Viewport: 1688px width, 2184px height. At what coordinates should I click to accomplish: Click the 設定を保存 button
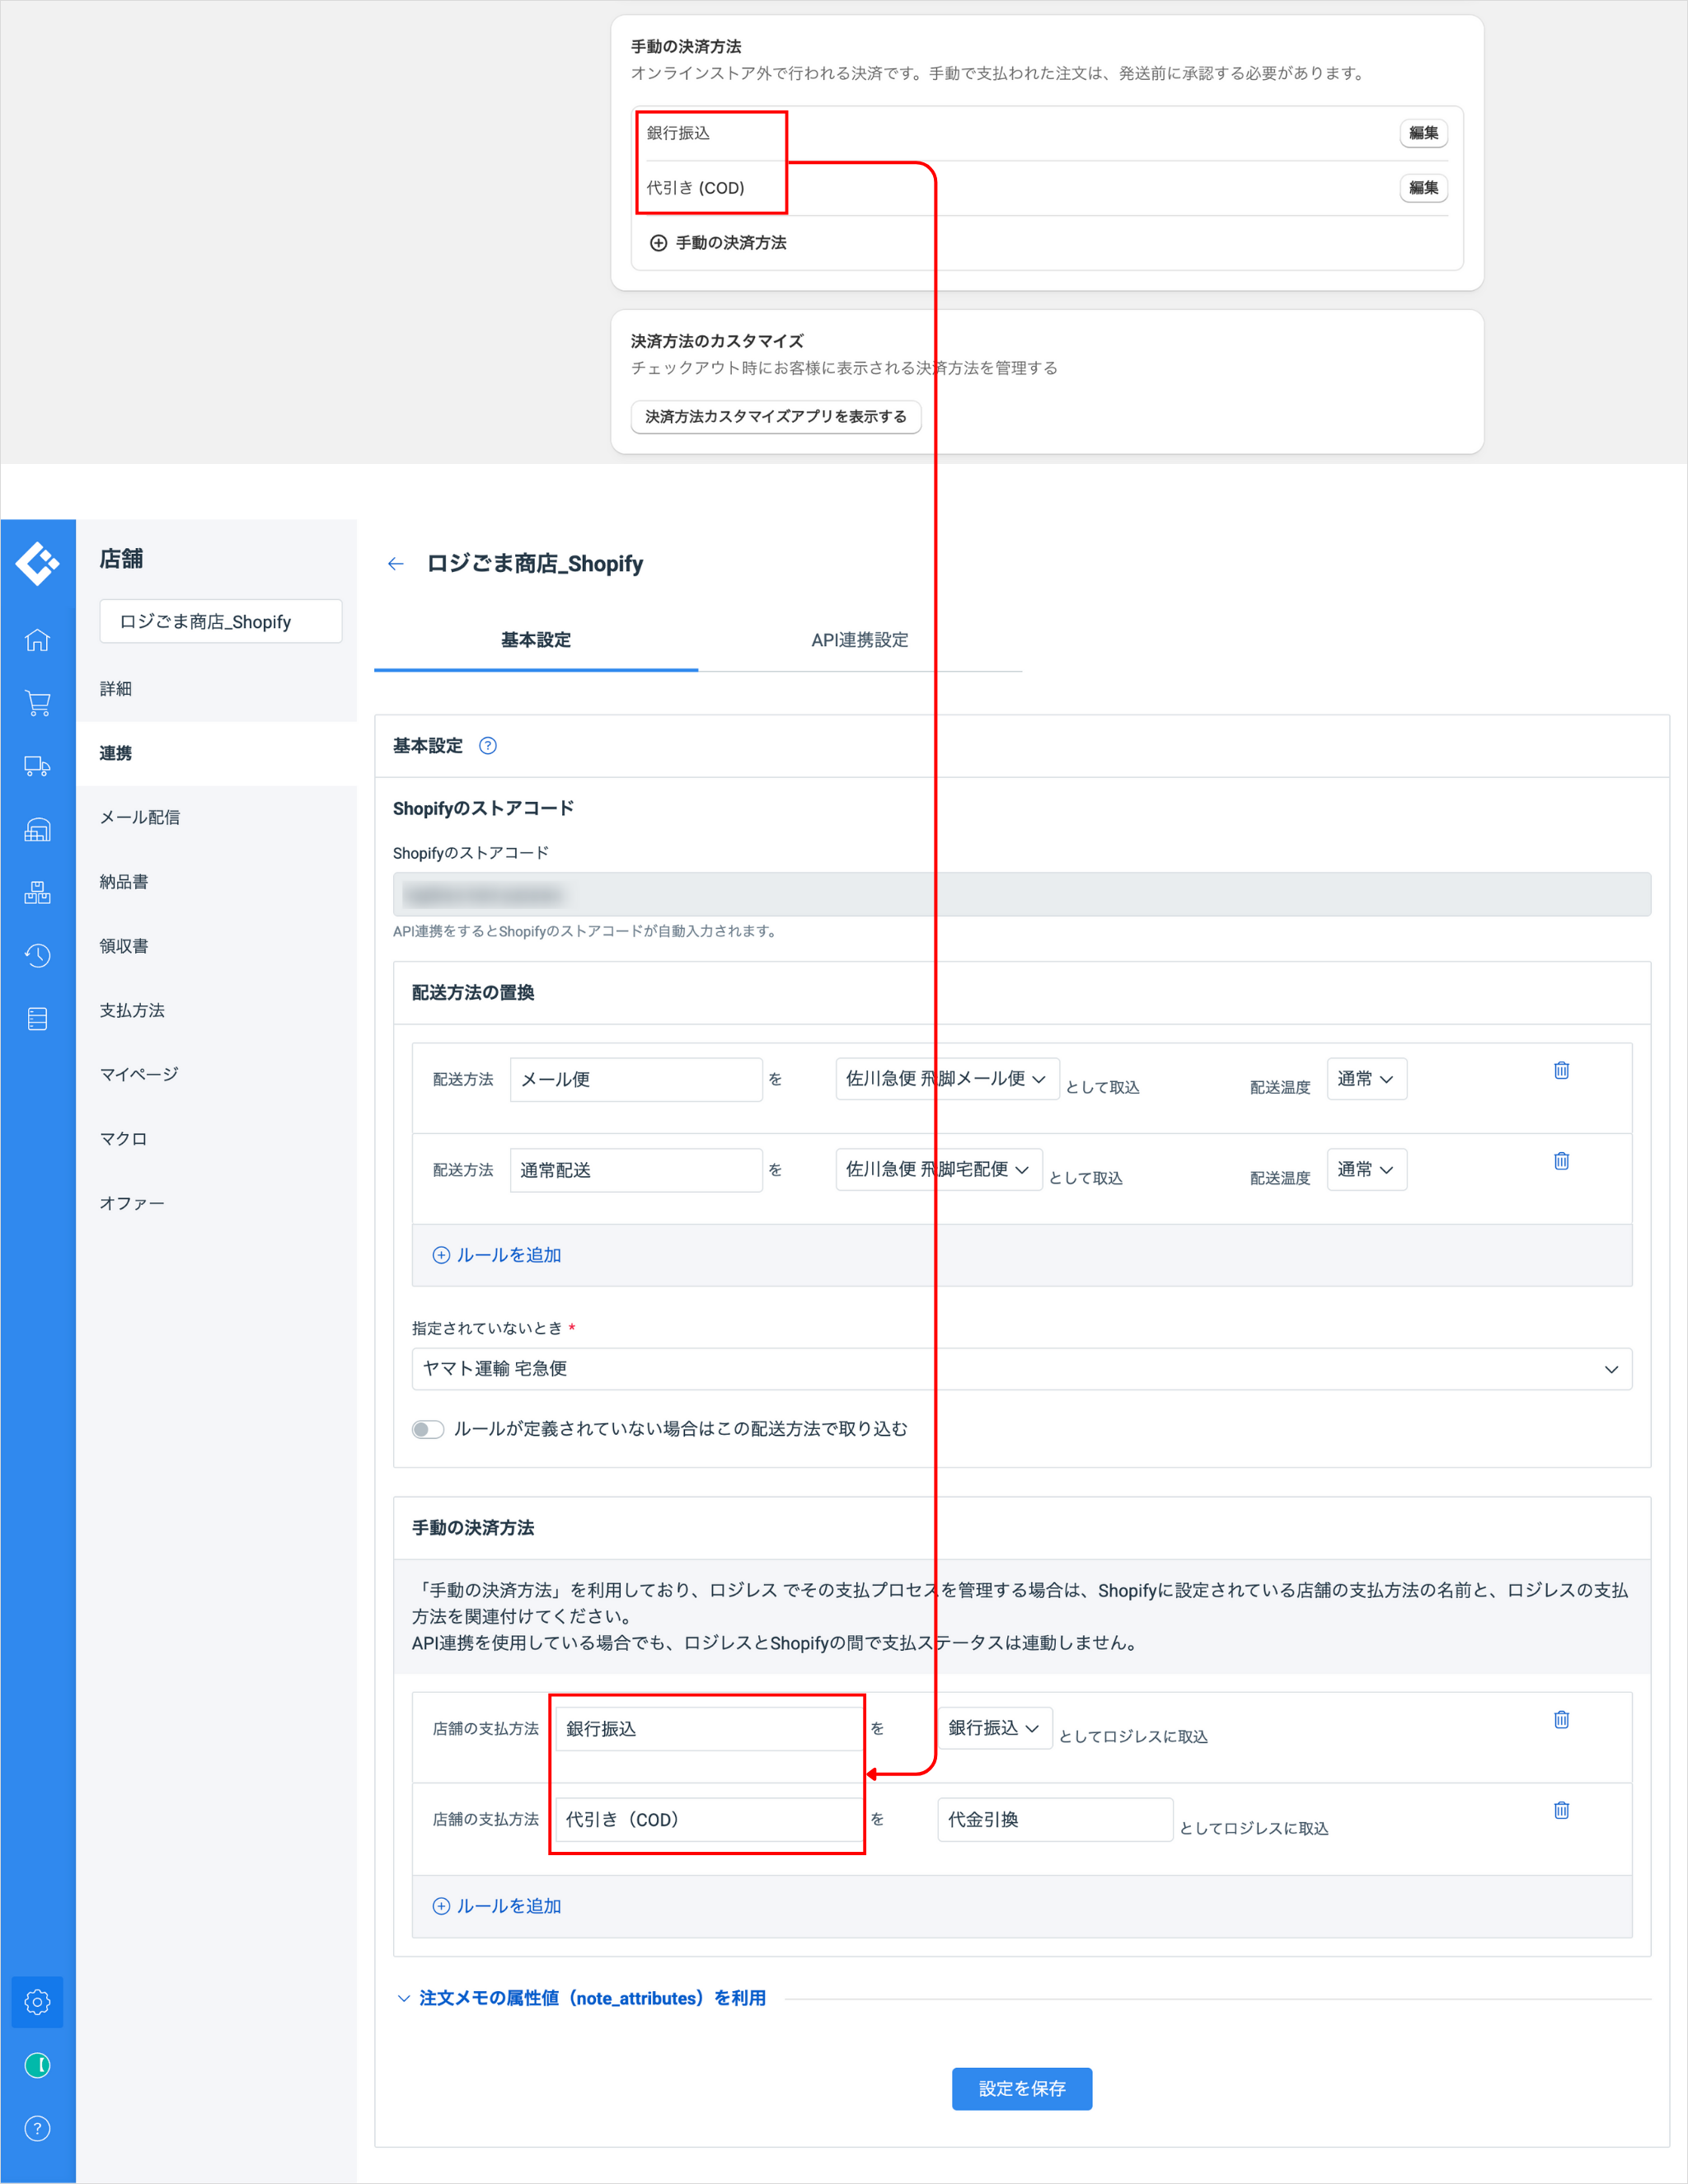pos(1021,2089)
